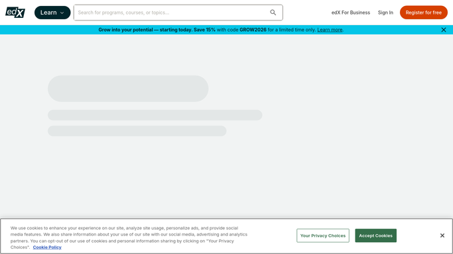Click the magnifying glass search icon
Viewport: 453px width, 254px height.
click(x=273, y=13)
